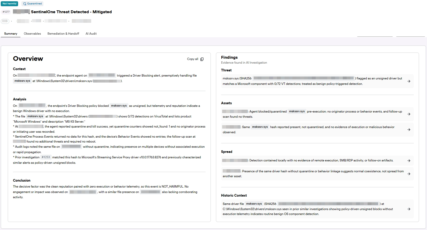This screenshot has height=230, width=427.
Task: Click the 'Copy all' text in Overview
Action: coord(192,59)
